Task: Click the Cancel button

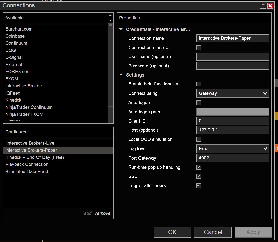Action: tap(213, 232)
